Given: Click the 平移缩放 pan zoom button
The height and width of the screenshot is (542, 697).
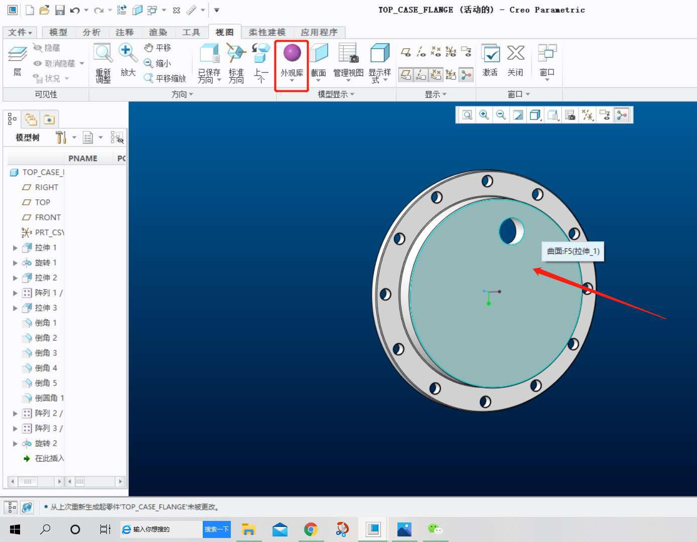Looking at the screenshot, I should (x=165, y=78).
